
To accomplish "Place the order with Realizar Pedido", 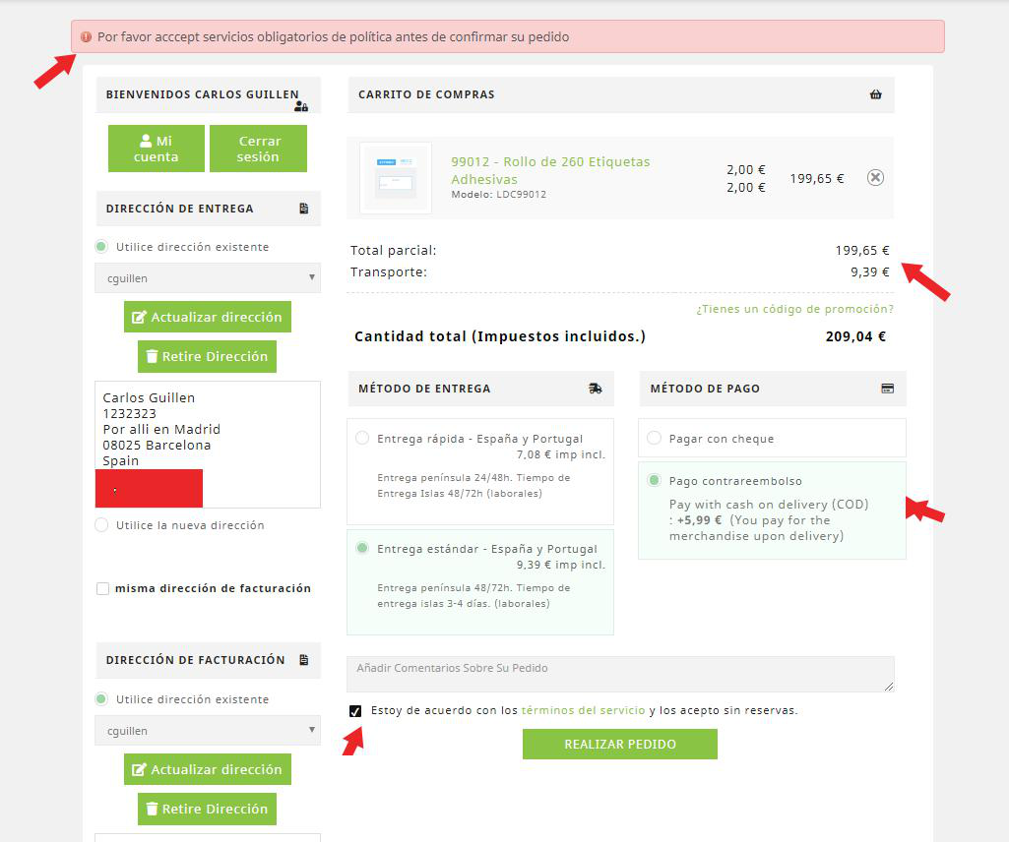I will (x=620, y=745).
